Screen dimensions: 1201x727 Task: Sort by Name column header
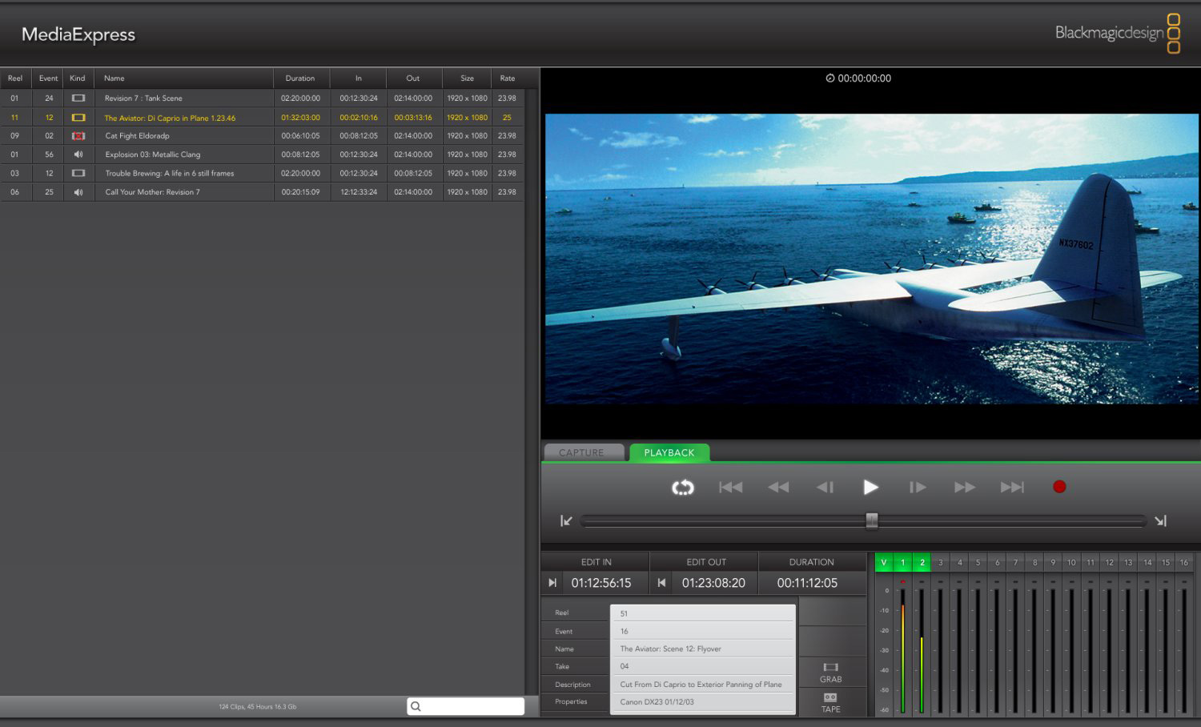(x=183, y=78)
